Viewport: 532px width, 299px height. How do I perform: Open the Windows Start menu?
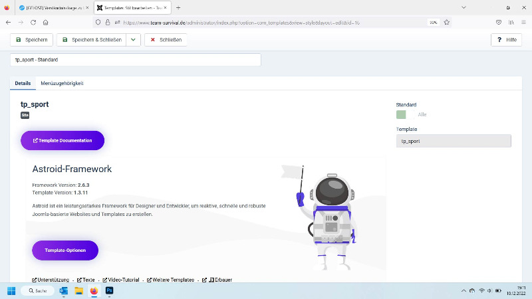[x=11, y=291]
